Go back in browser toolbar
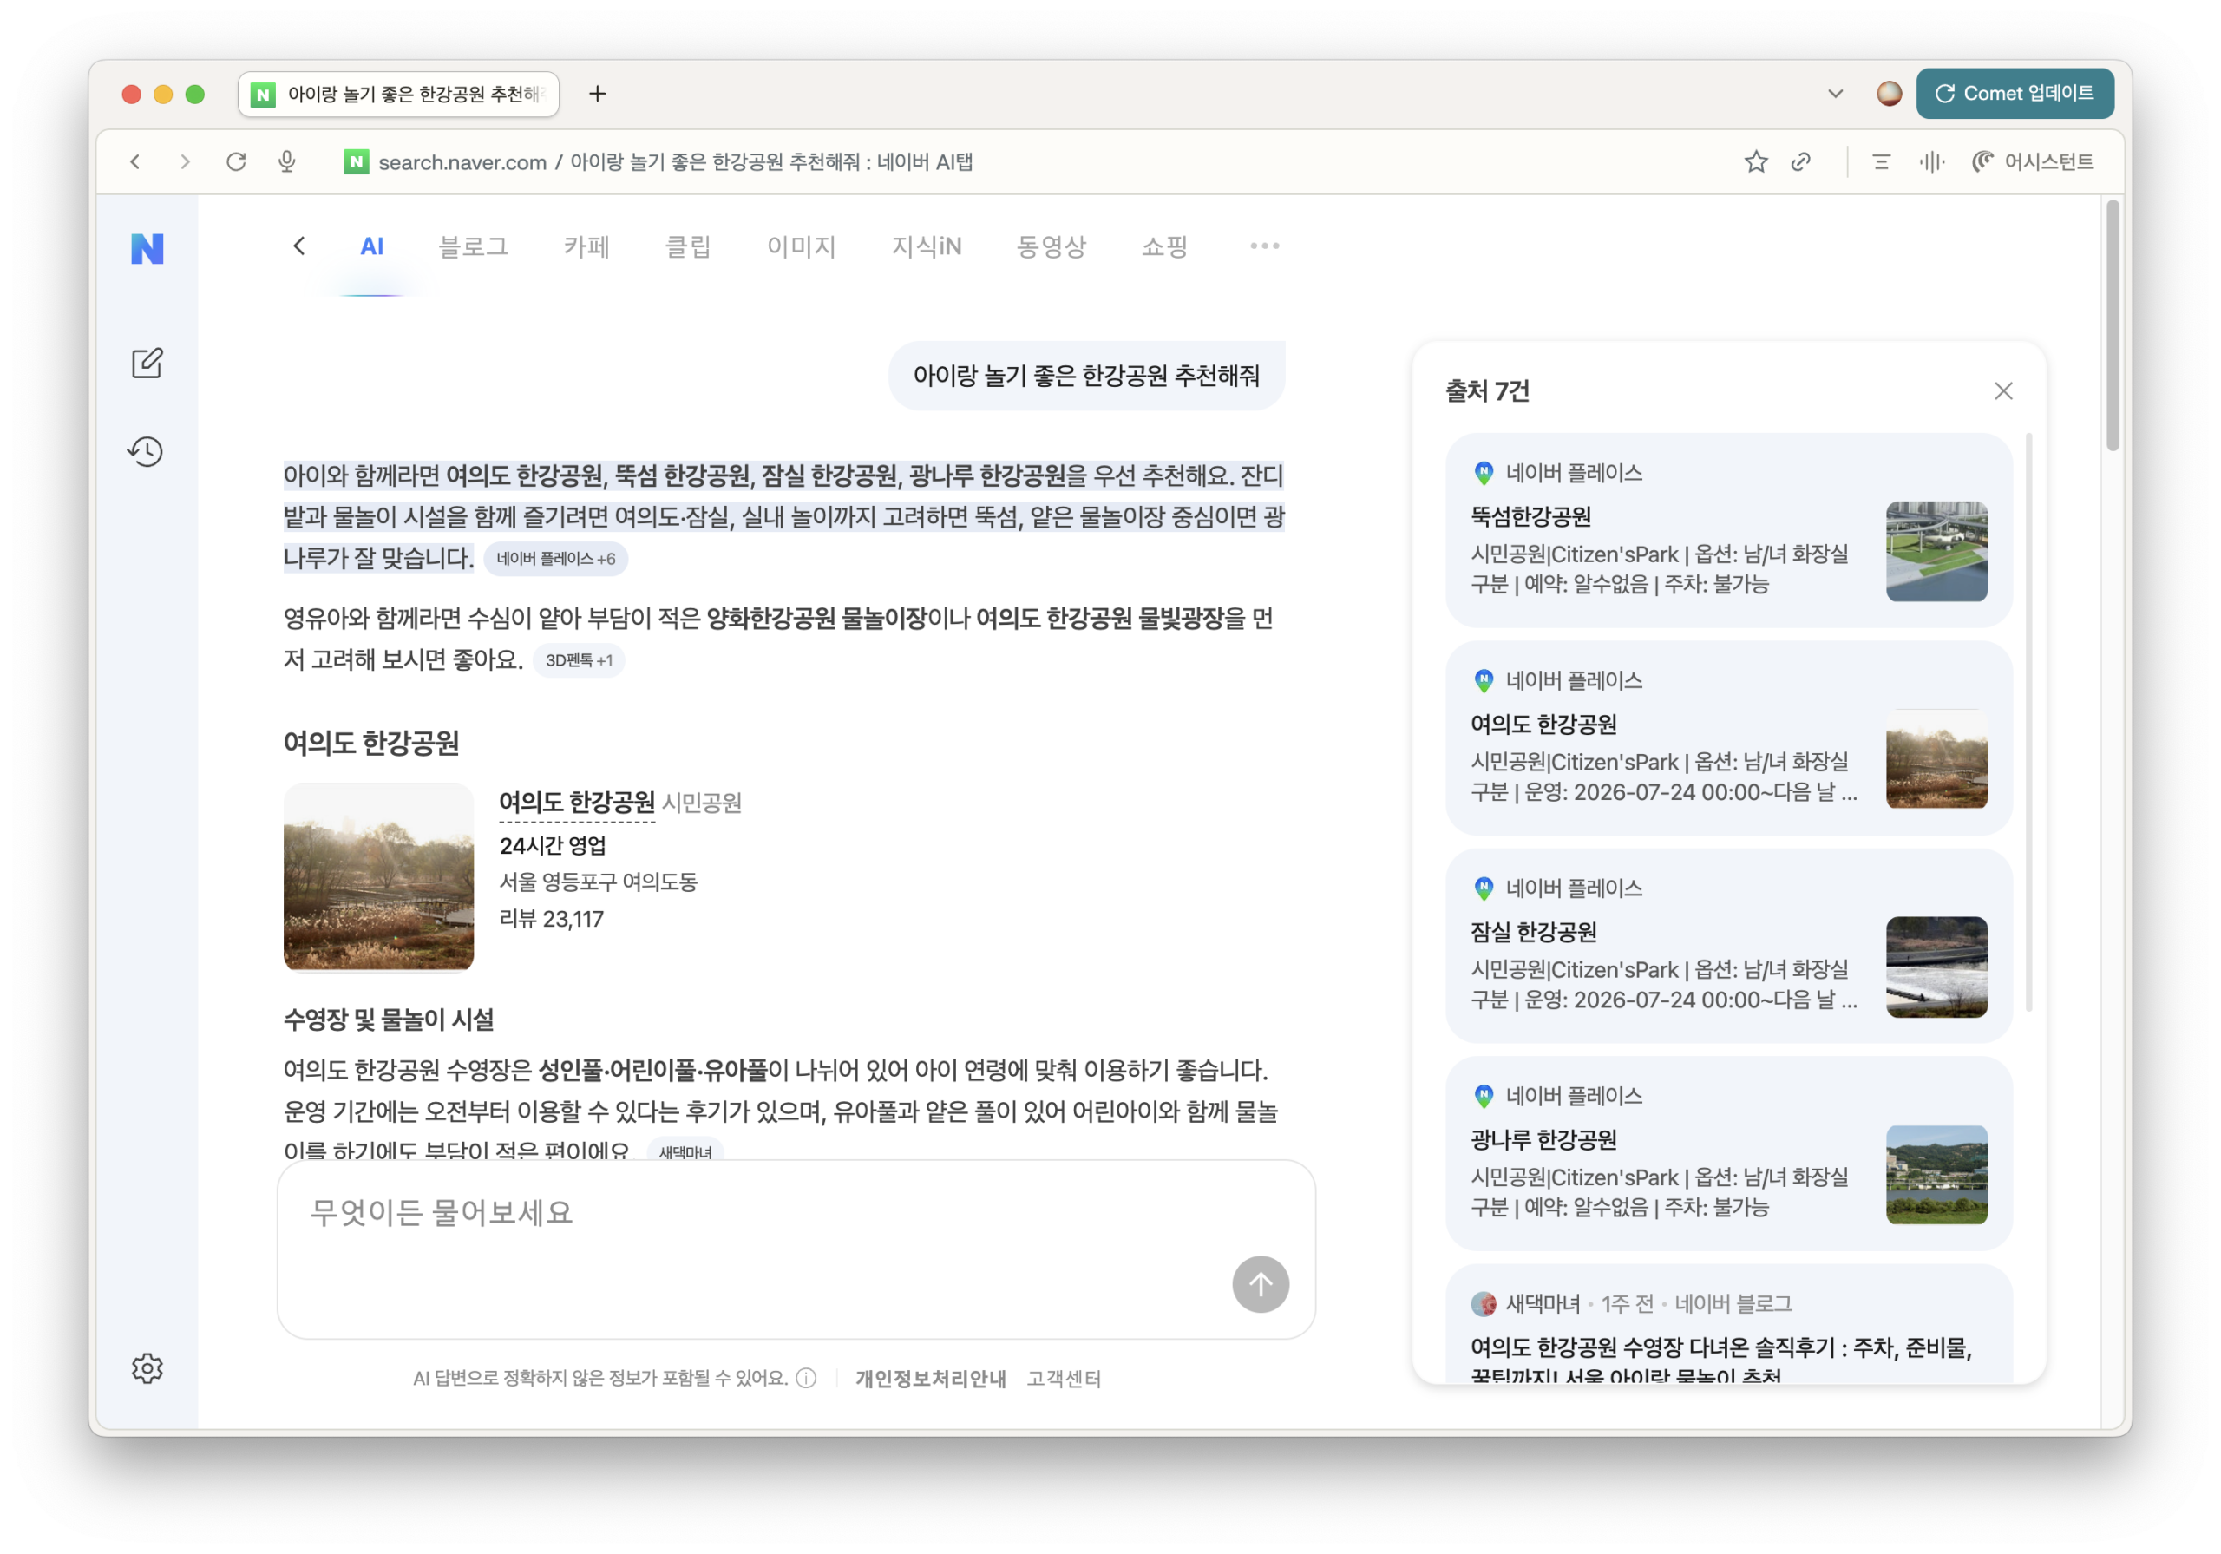This screenshot has height=1554, width=2221. point(135,161)
